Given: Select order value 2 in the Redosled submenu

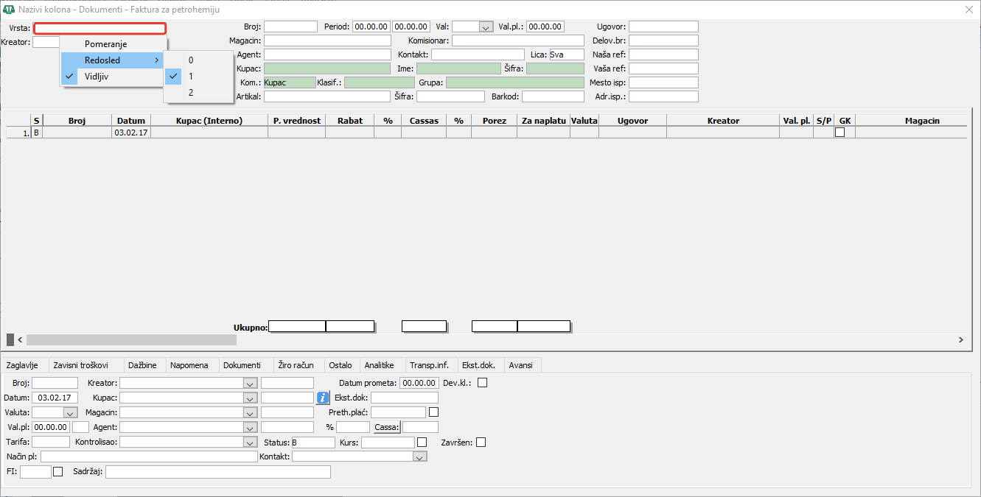Looking at the screenshot, I should (191, 93).
